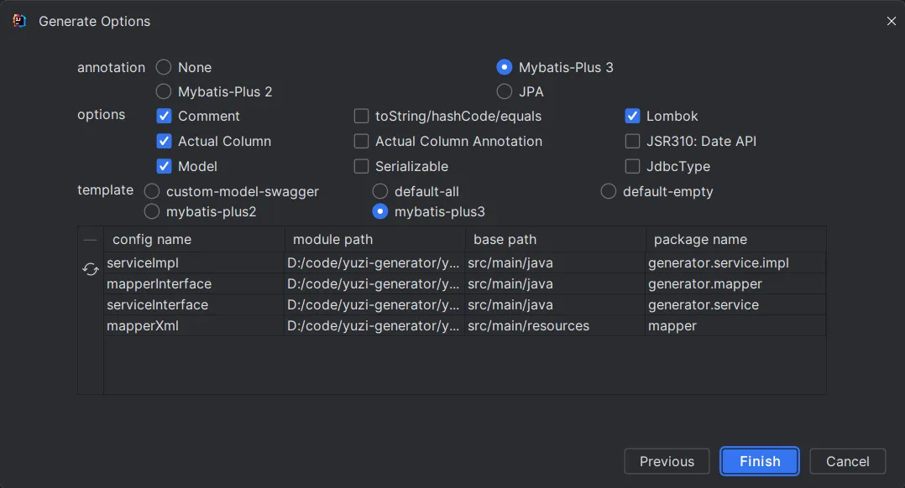Viewport: 905px width, 488px height.
Task: Pick the custom-model-swagger template
Action: [x=152, y=192]
